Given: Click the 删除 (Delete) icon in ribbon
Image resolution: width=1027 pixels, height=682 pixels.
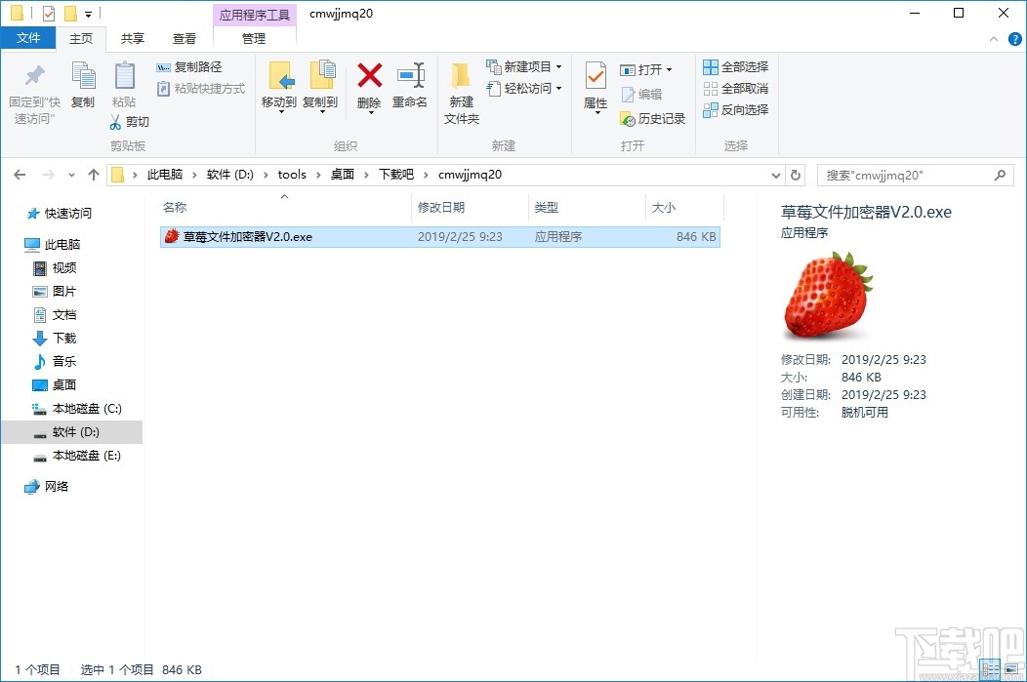Looking at the screenshot, I should pyautogui.click(x=369, y=88).
